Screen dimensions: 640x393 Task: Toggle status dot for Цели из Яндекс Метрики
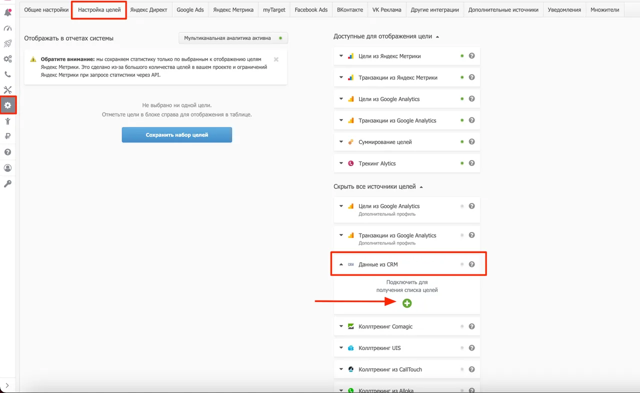[x=462, y=56]
